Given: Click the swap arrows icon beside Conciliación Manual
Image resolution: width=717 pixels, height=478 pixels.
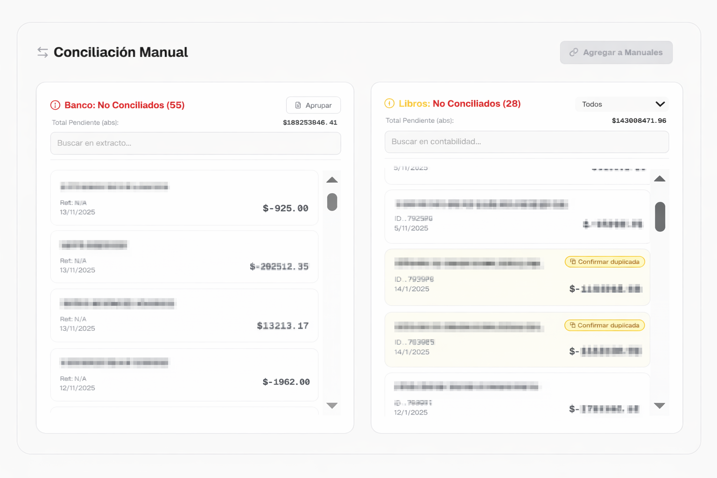Looking at the screenshot, I should coord(42,52).
